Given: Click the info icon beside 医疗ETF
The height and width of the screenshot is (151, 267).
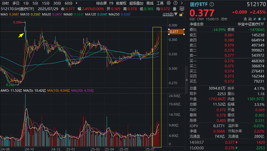Looking at the screenshot, I should tap(212, 4).
